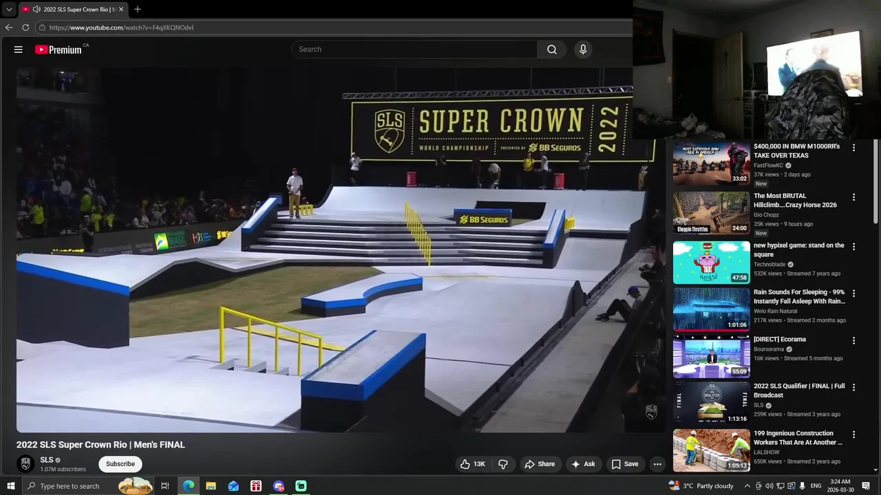Viewport: 881px width, 495px height.
Task: Open Rain Sounds For Sleeping video title
Action: pos(799,296)
